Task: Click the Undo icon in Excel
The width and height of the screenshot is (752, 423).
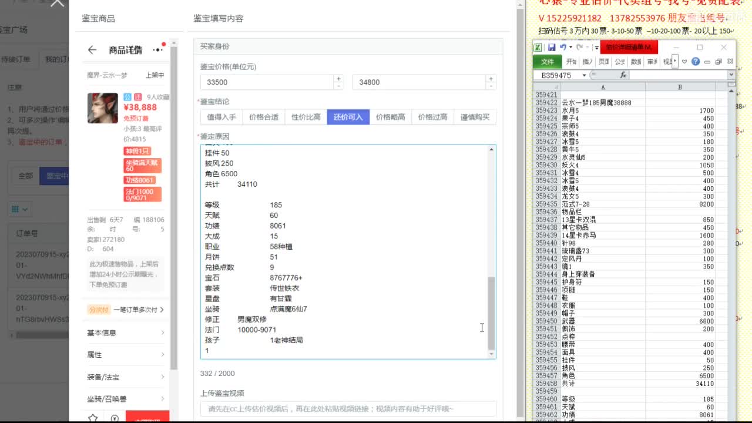Action: [x=563, y=48]
